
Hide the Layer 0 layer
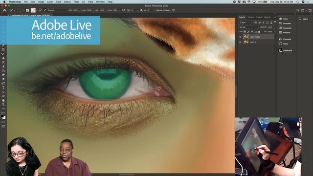click(x=240, y=42)
